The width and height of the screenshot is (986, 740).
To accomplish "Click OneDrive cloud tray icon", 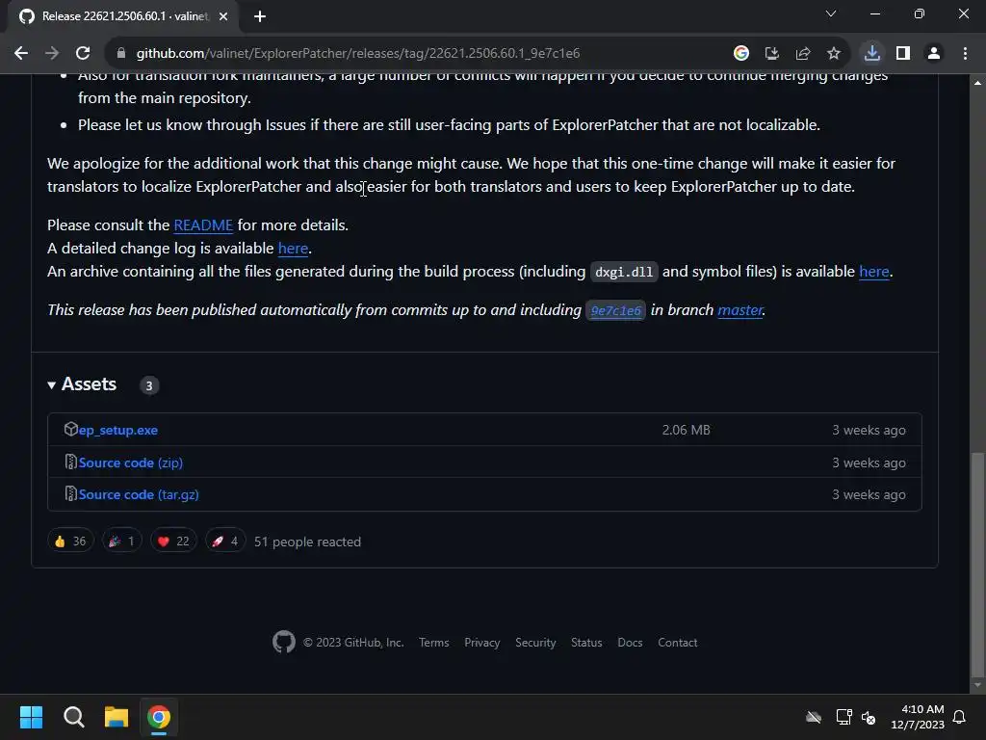I will pos(814,717).
